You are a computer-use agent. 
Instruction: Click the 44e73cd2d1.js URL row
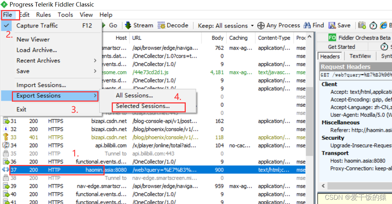tap(150, 73)
